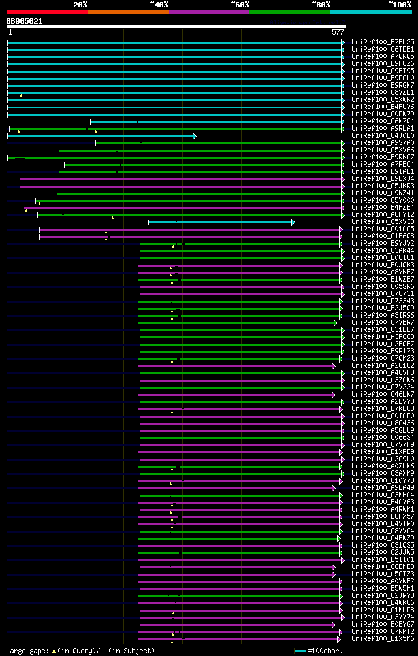Image resolution: width=418 pixels, height=656 pixels.
Task: Open hit UniRef100_Q8DMB3
Action: pos(383,567)
